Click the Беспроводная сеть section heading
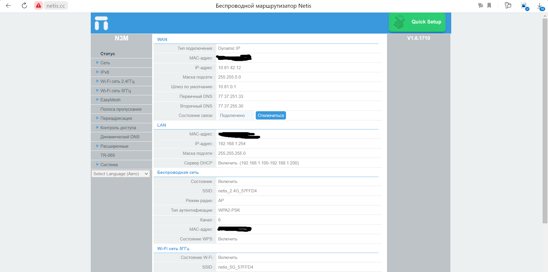The image size is (548, 272). coord(178,172)
